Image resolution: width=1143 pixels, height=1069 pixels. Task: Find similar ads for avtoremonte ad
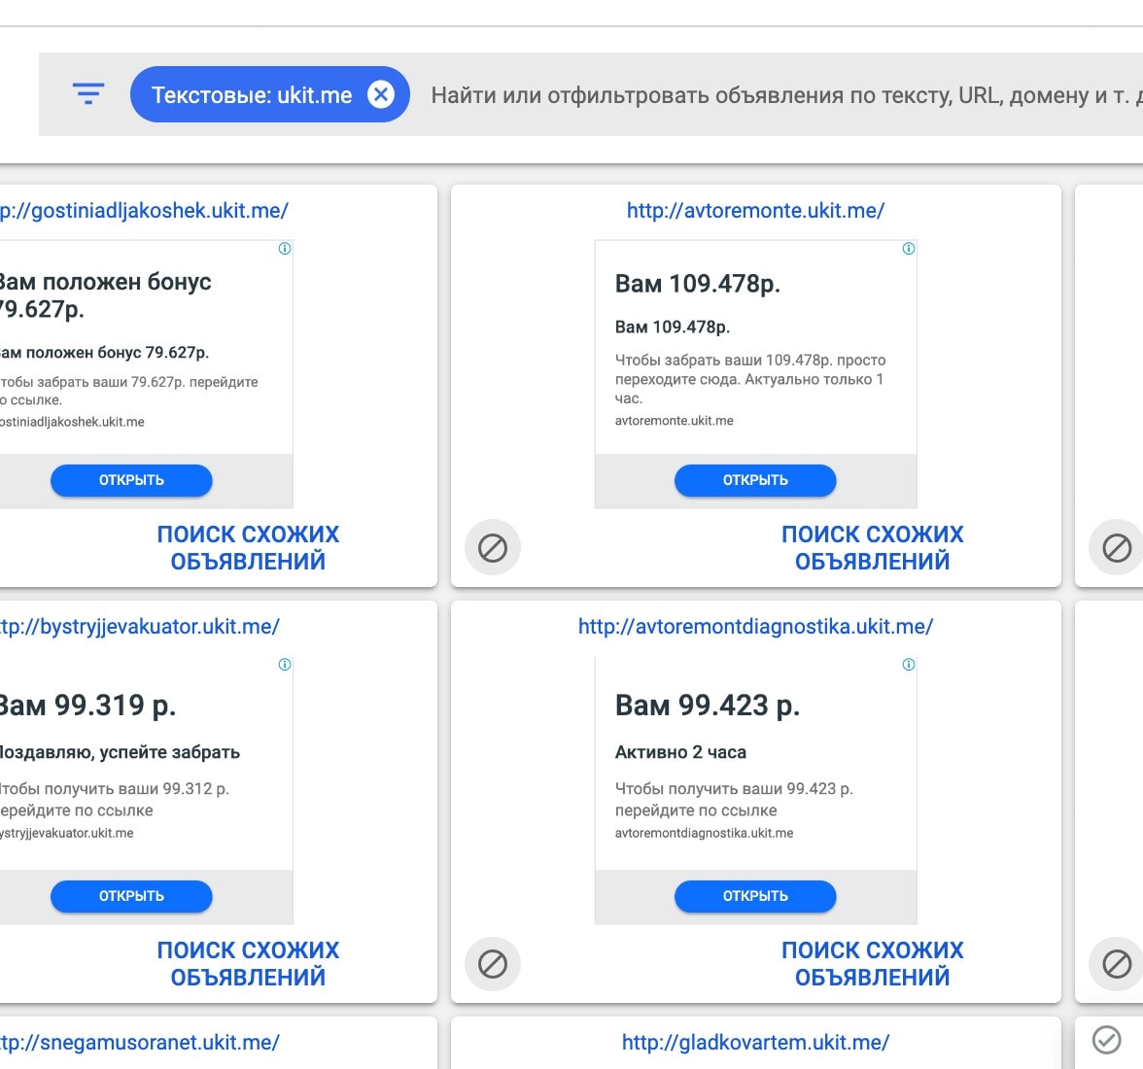[872, 548]
